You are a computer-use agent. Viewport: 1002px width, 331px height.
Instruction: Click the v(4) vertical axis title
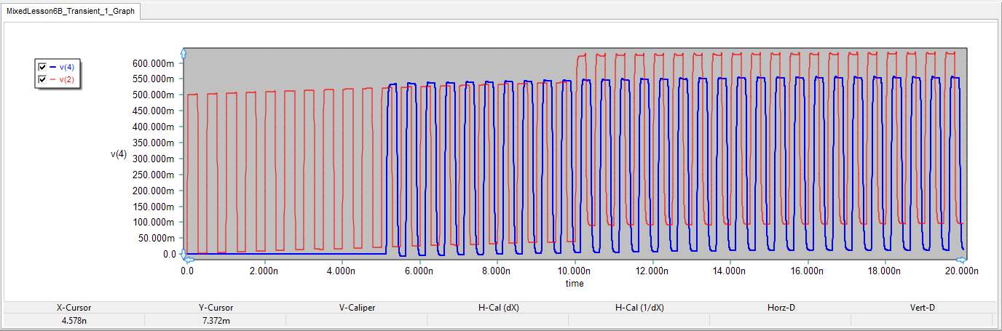[x=119, y=153]
